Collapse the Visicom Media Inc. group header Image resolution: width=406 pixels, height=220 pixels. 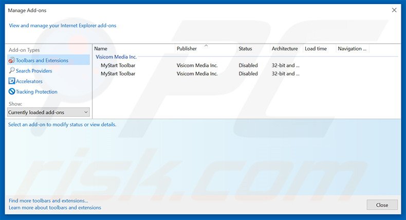point(116,57)
